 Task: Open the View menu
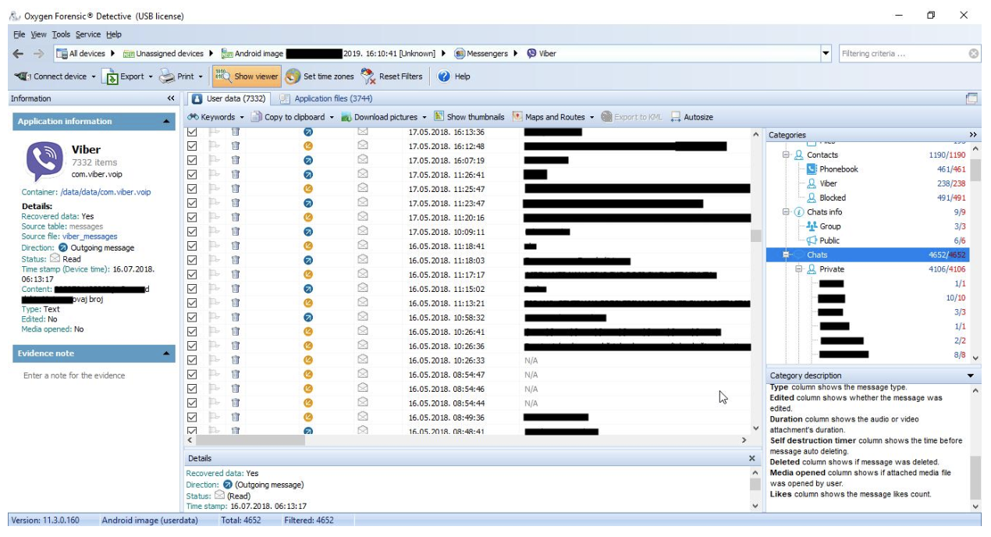(x=39, y=34)
